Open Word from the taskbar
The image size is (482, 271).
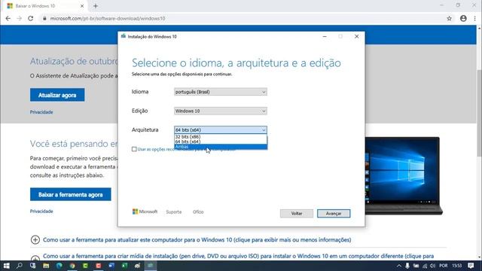pyautogui.click(x=111, y=266)
